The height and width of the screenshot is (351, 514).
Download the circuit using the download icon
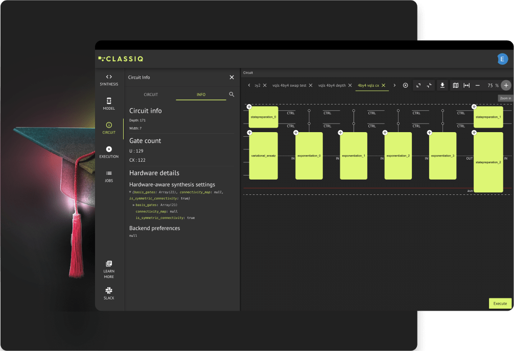click(x=442, y=85)
